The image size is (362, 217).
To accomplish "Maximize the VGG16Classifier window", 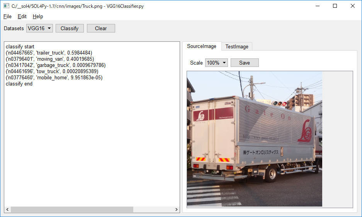I will 335,6.
